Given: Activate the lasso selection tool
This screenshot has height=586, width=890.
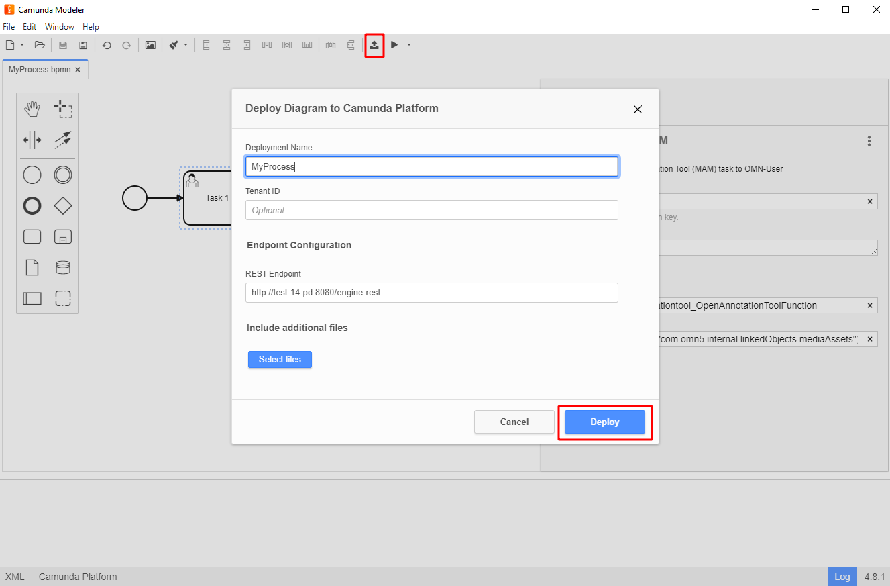Looking at the screenshot, I should click(x=63, y=109).
